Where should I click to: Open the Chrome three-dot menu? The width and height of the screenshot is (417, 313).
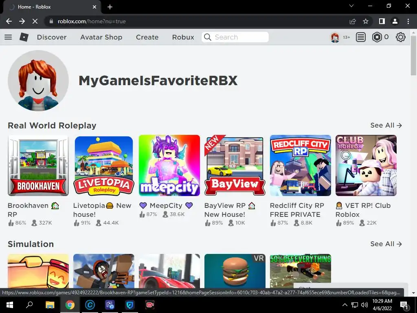point(408,21)
